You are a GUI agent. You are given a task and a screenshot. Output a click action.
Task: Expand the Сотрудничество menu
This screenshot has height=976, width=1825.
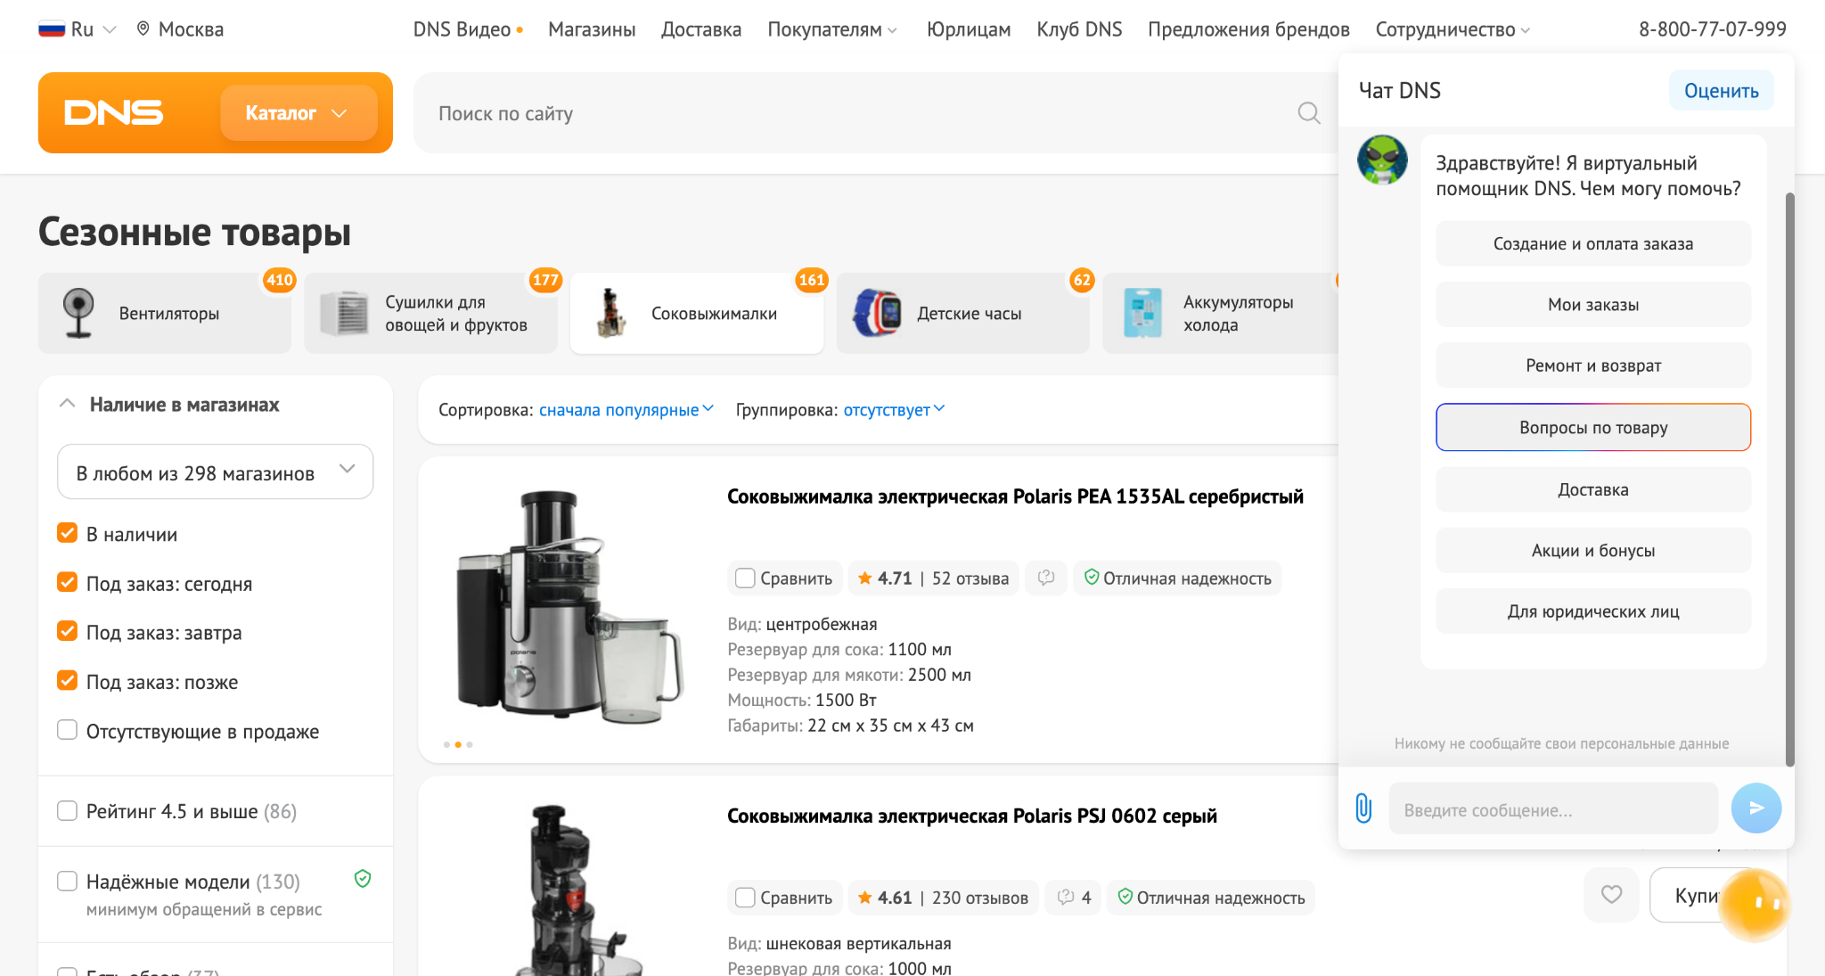pos(1453,29)
